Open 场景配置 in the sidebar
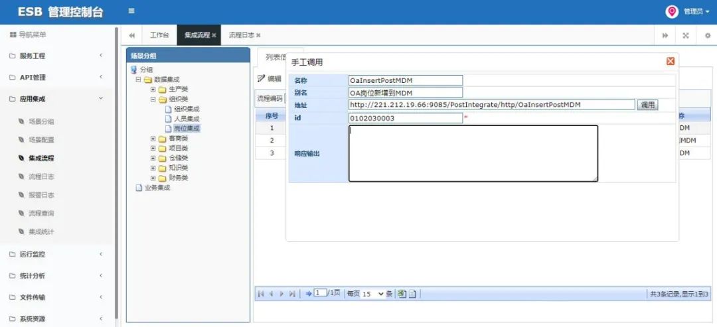The height and width of the screenshot is (327, 717). [41, 140]
